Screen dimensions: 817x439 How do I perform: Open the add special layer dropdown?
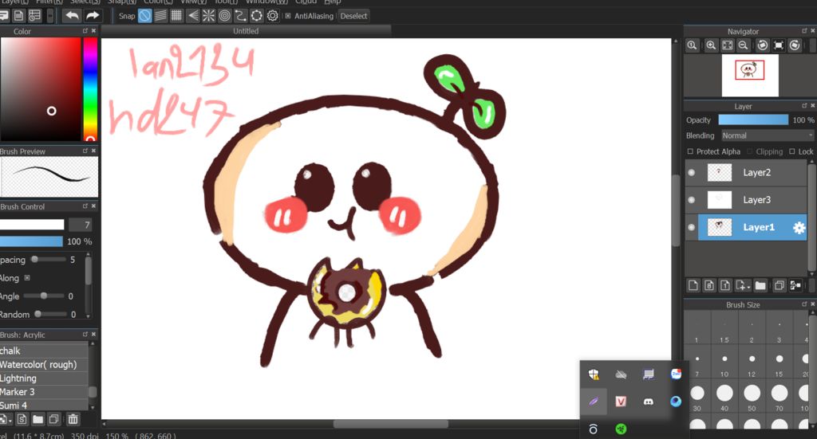(x=743, y=285)
